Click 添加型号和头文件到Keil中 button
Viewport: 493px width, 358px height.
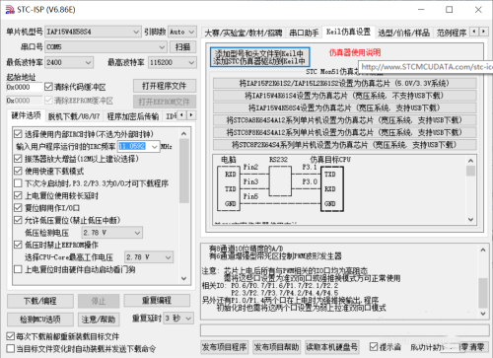coord(259,57)
